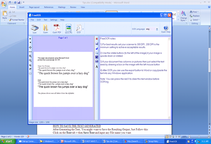Click the Windows Start button
Screen dimensions: 211x144
[x=8, y=141]
